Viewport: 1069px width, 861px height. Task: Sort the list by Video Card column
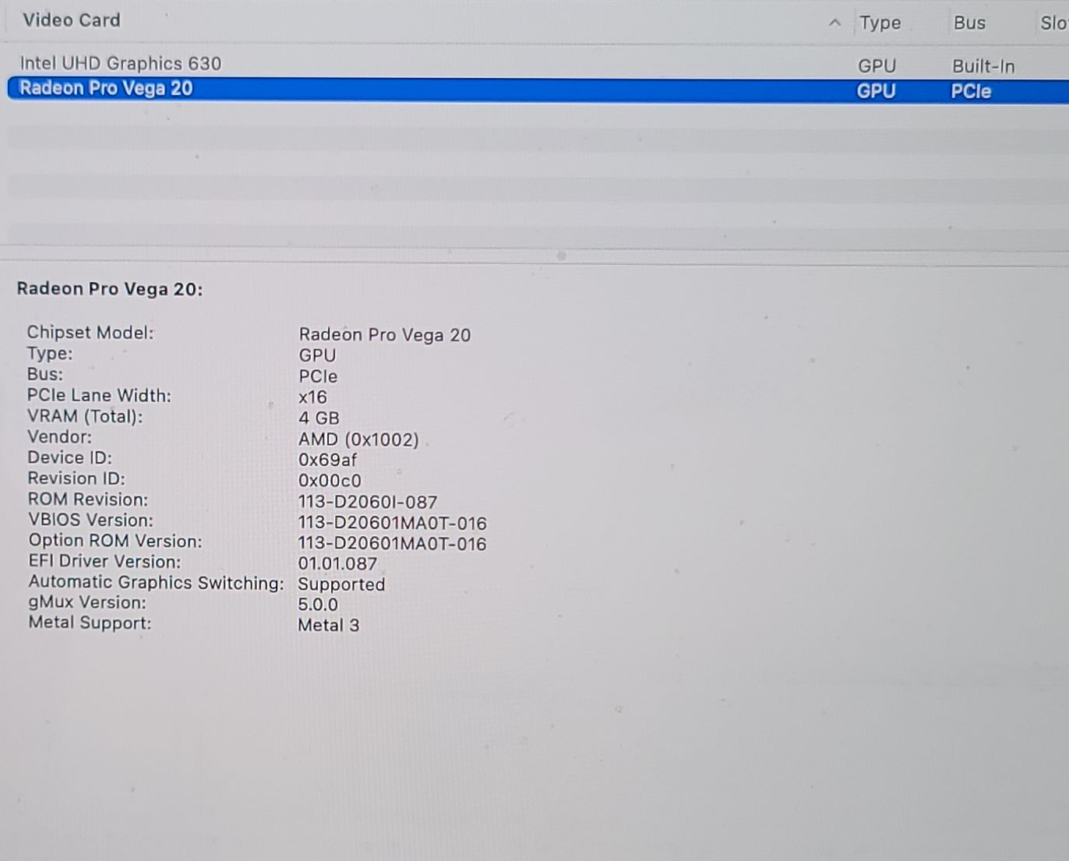[x=72, y=20]
